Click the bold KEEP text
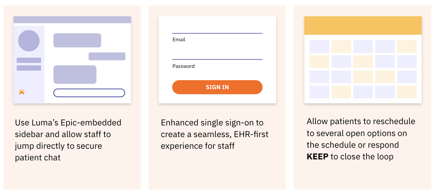 [317, 156]
